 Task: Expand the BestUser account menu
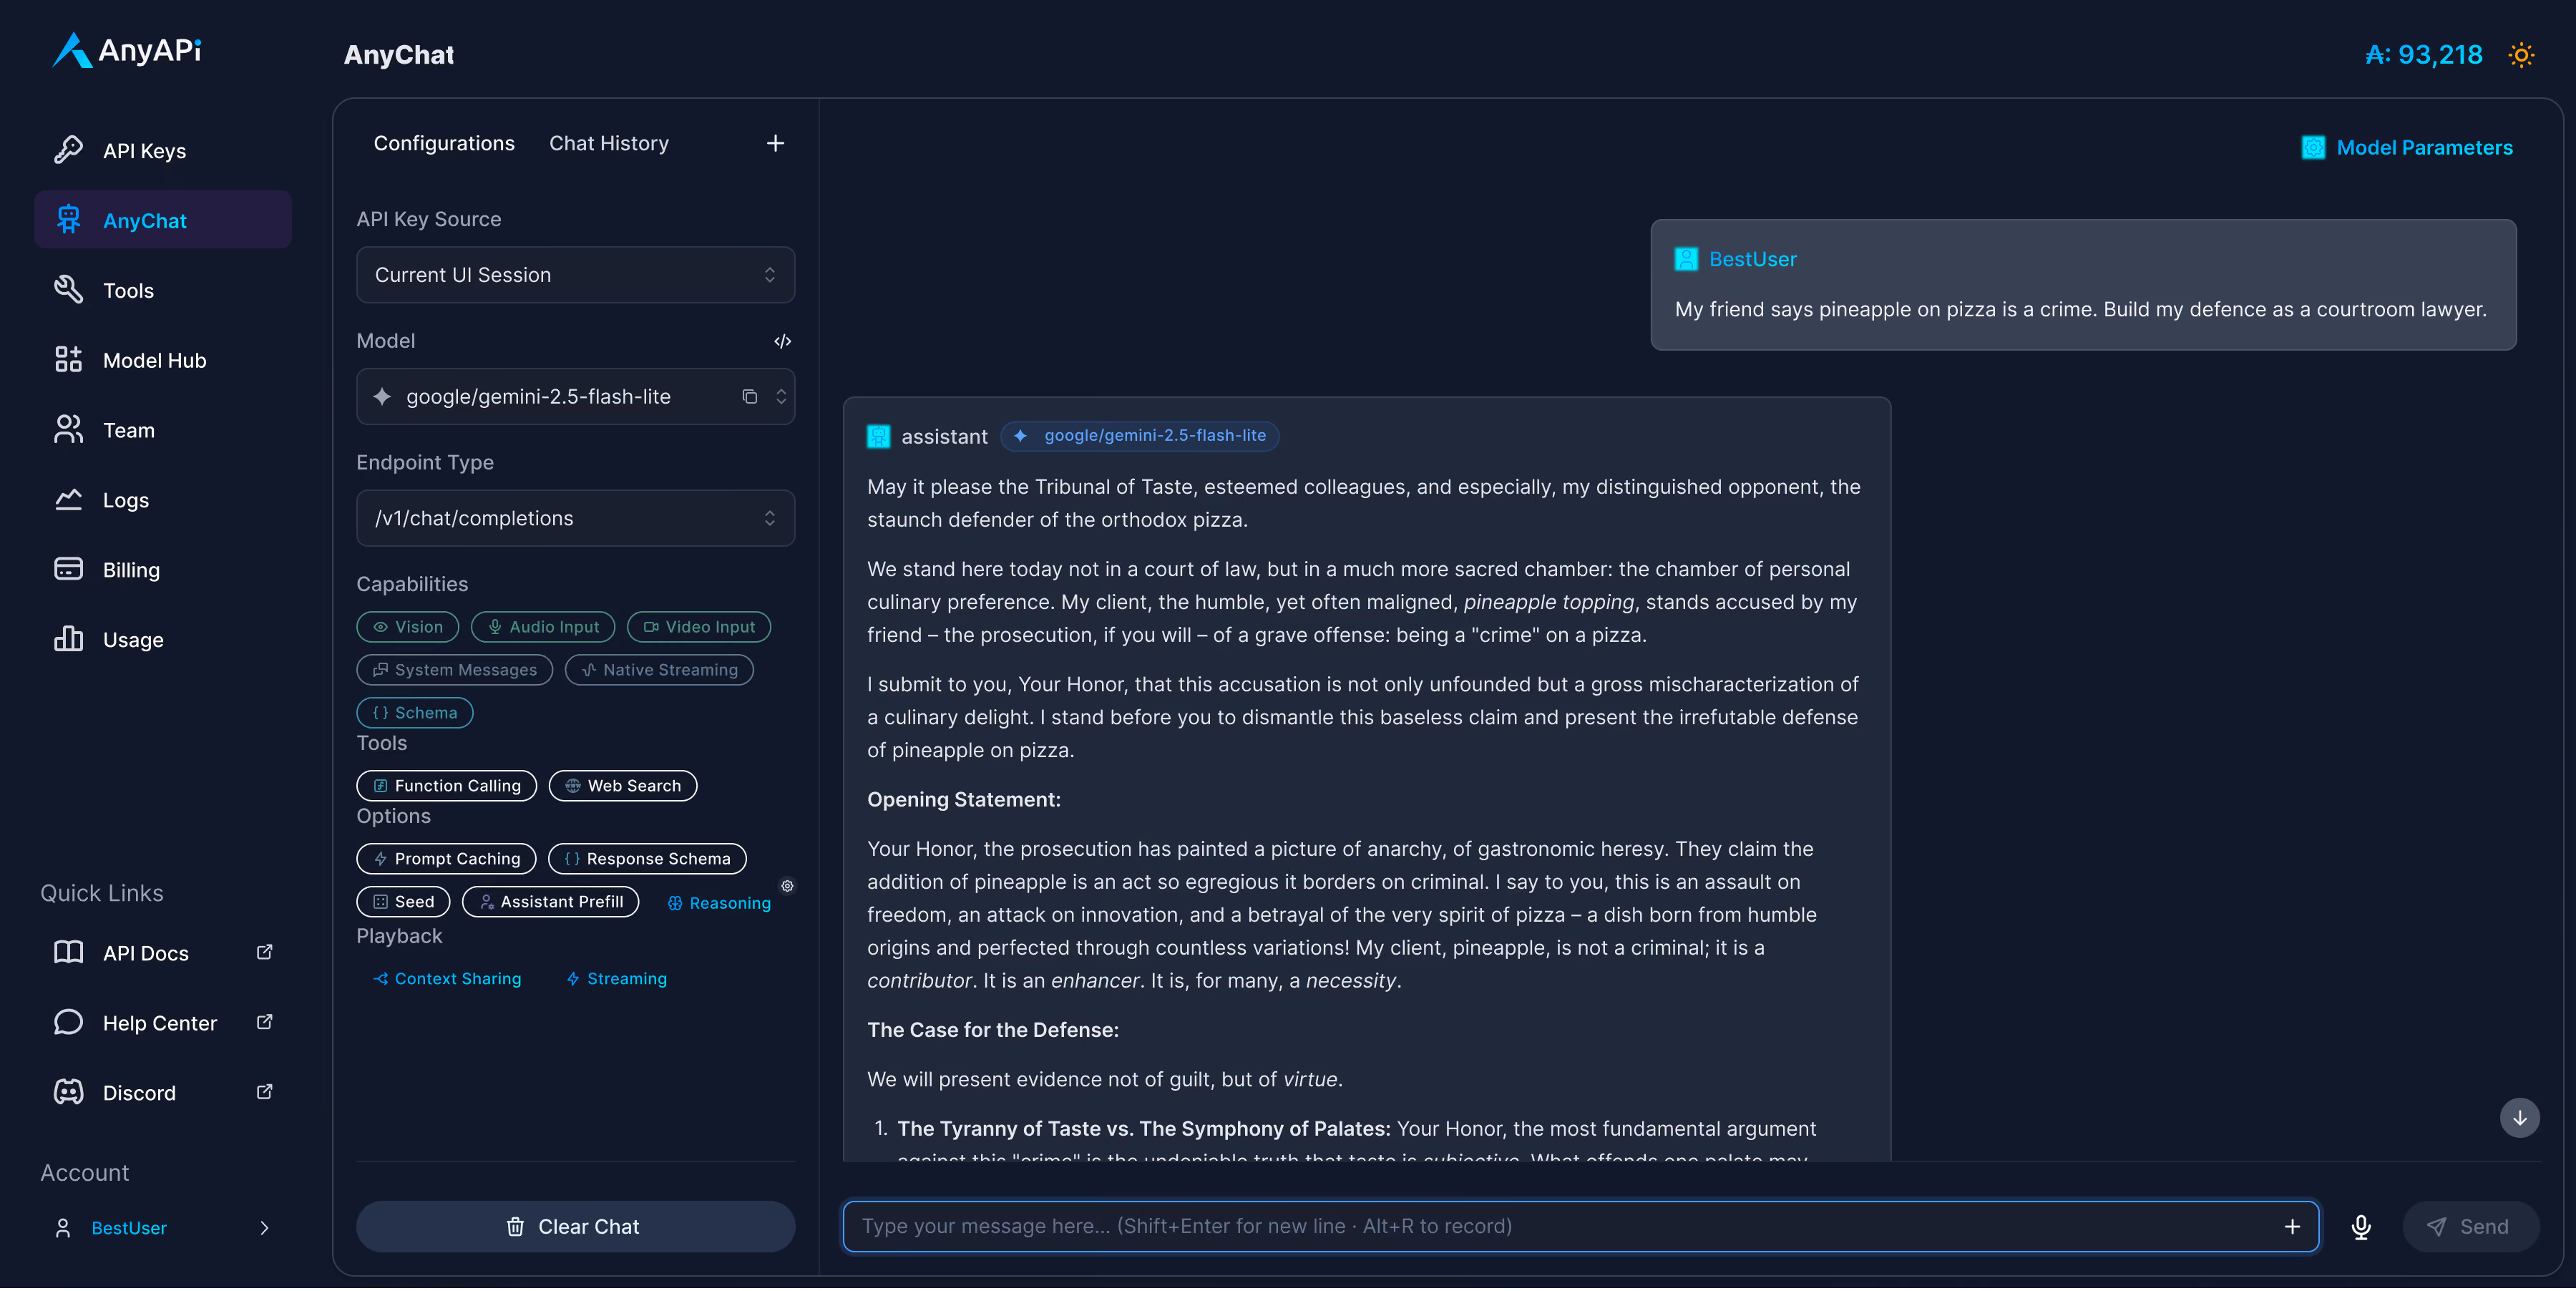click(163, 1229)
